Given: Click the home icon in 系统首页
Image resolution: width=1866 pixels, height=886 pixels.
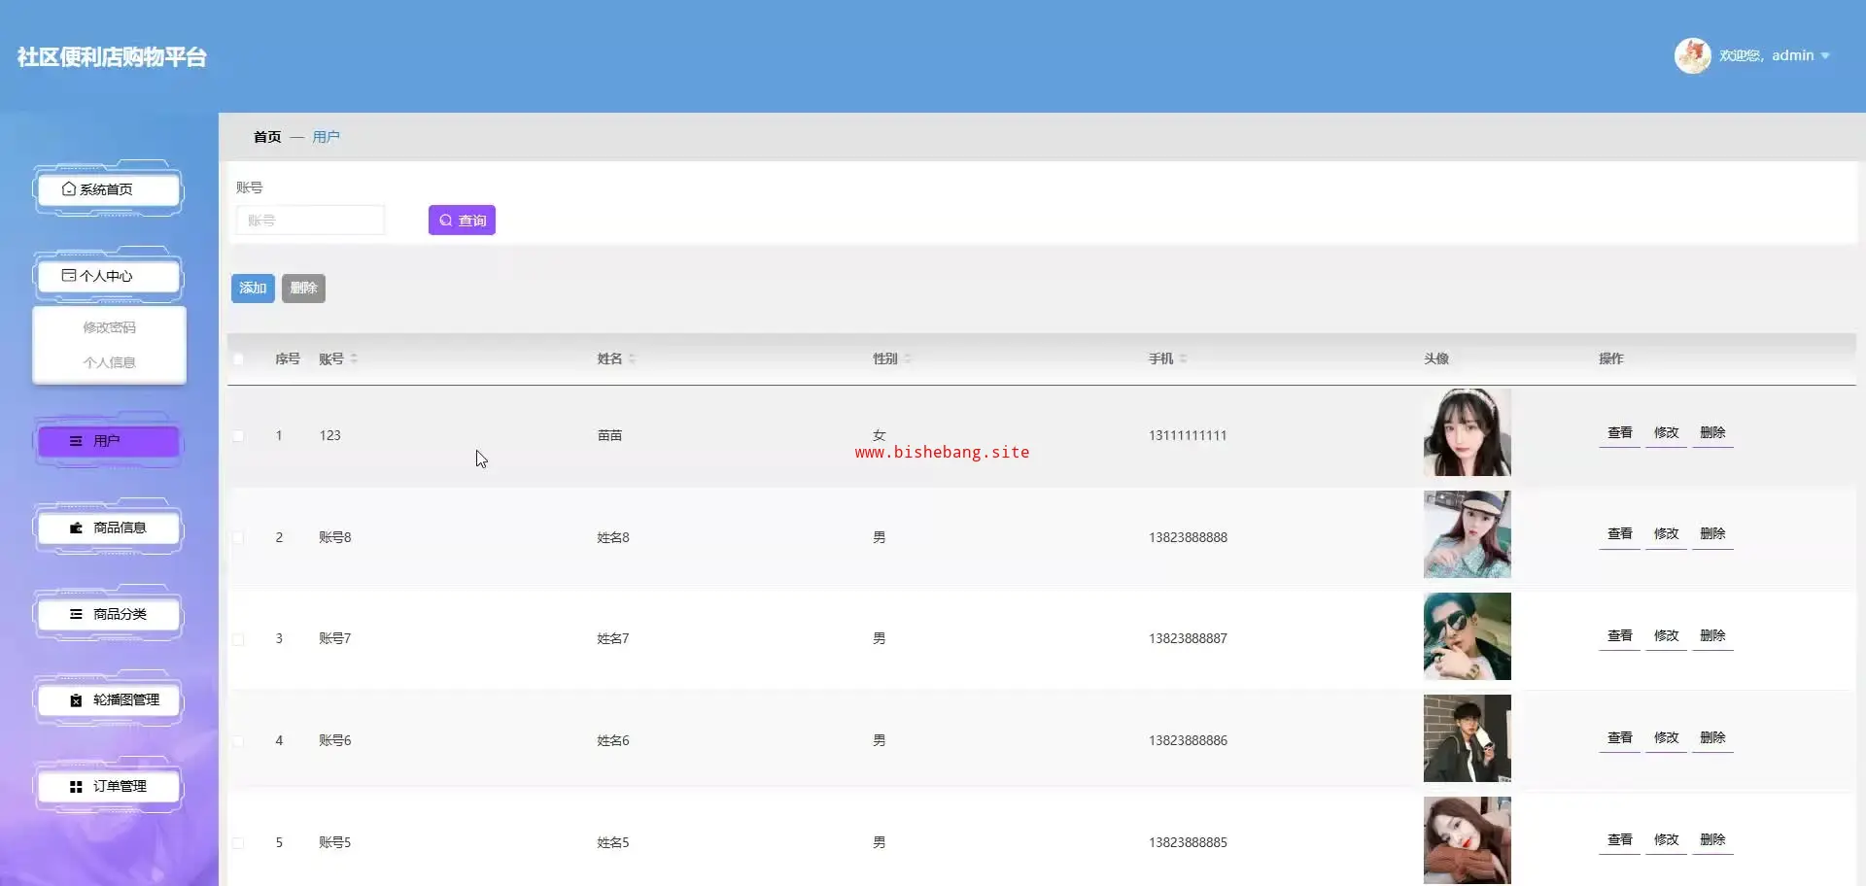Looking at the screenshot, I should pyautogui.click(x=69, y=189).
